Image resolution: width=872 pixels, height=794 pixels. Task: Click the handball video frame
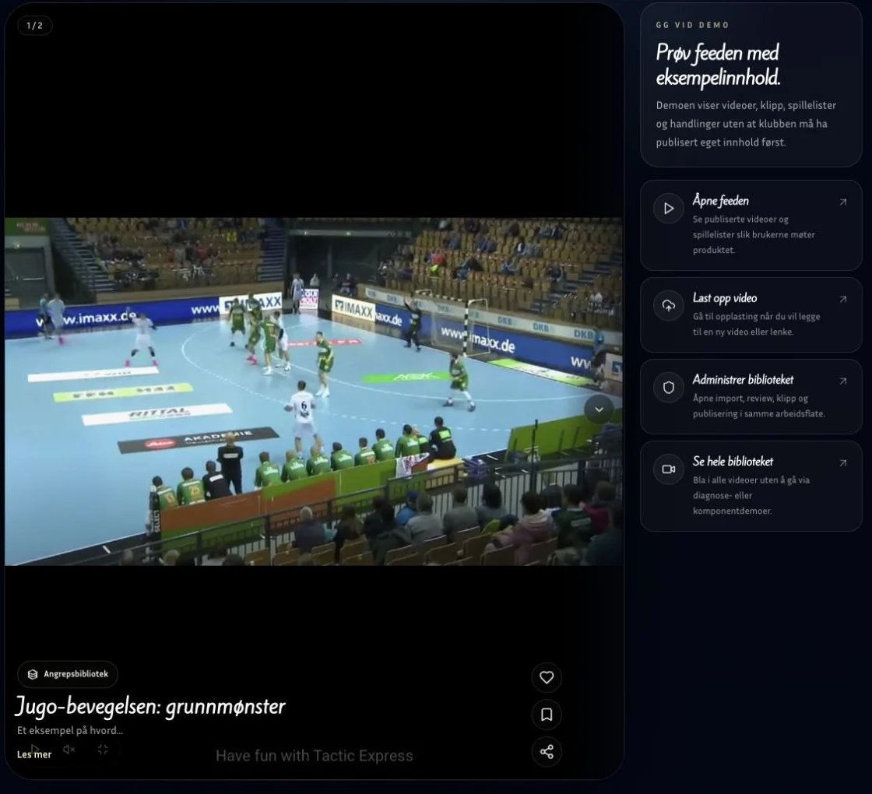click(314, 392)
